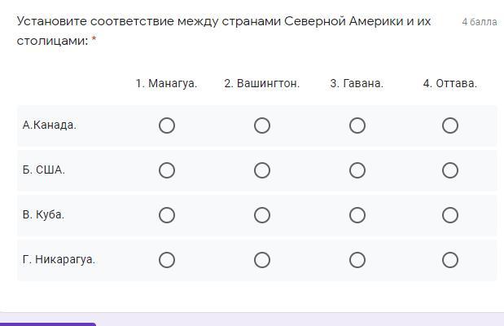Select Оттава for В. Куба row
This screenshot has width=504, height=326.
pos(450,215)
